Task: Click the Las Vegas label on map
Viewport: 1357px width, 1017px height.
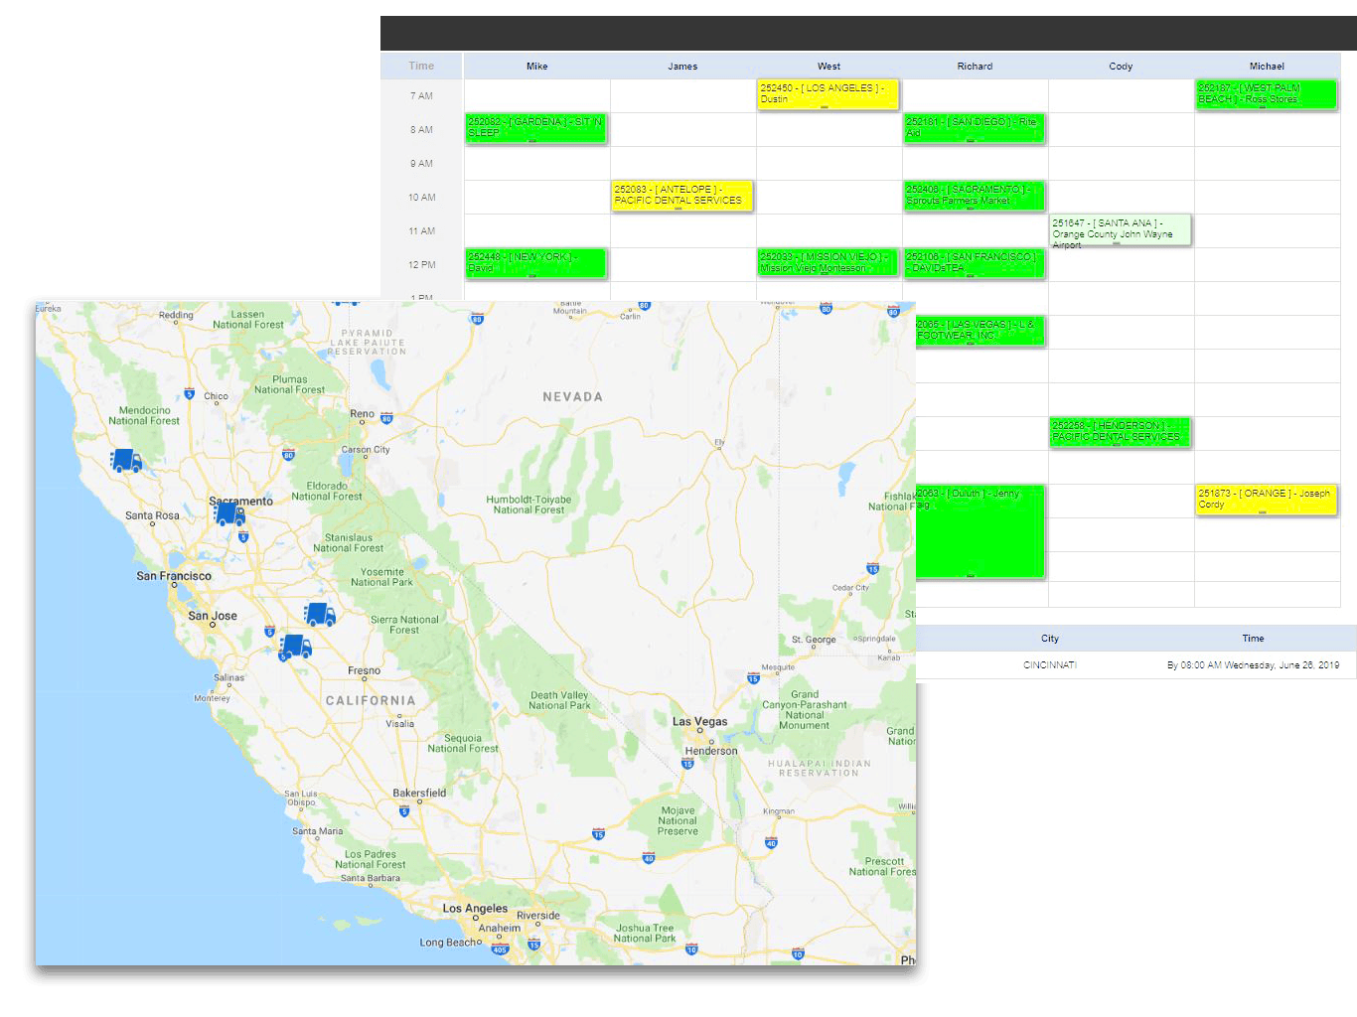Action: [x=699, y=721]
